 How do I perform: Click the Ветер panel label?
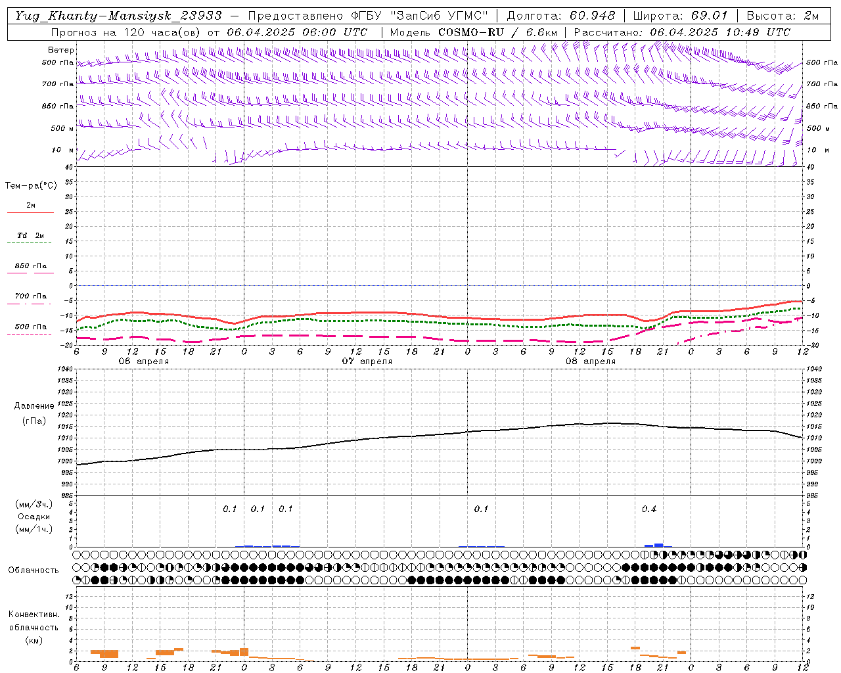click(x=61, y=50)
